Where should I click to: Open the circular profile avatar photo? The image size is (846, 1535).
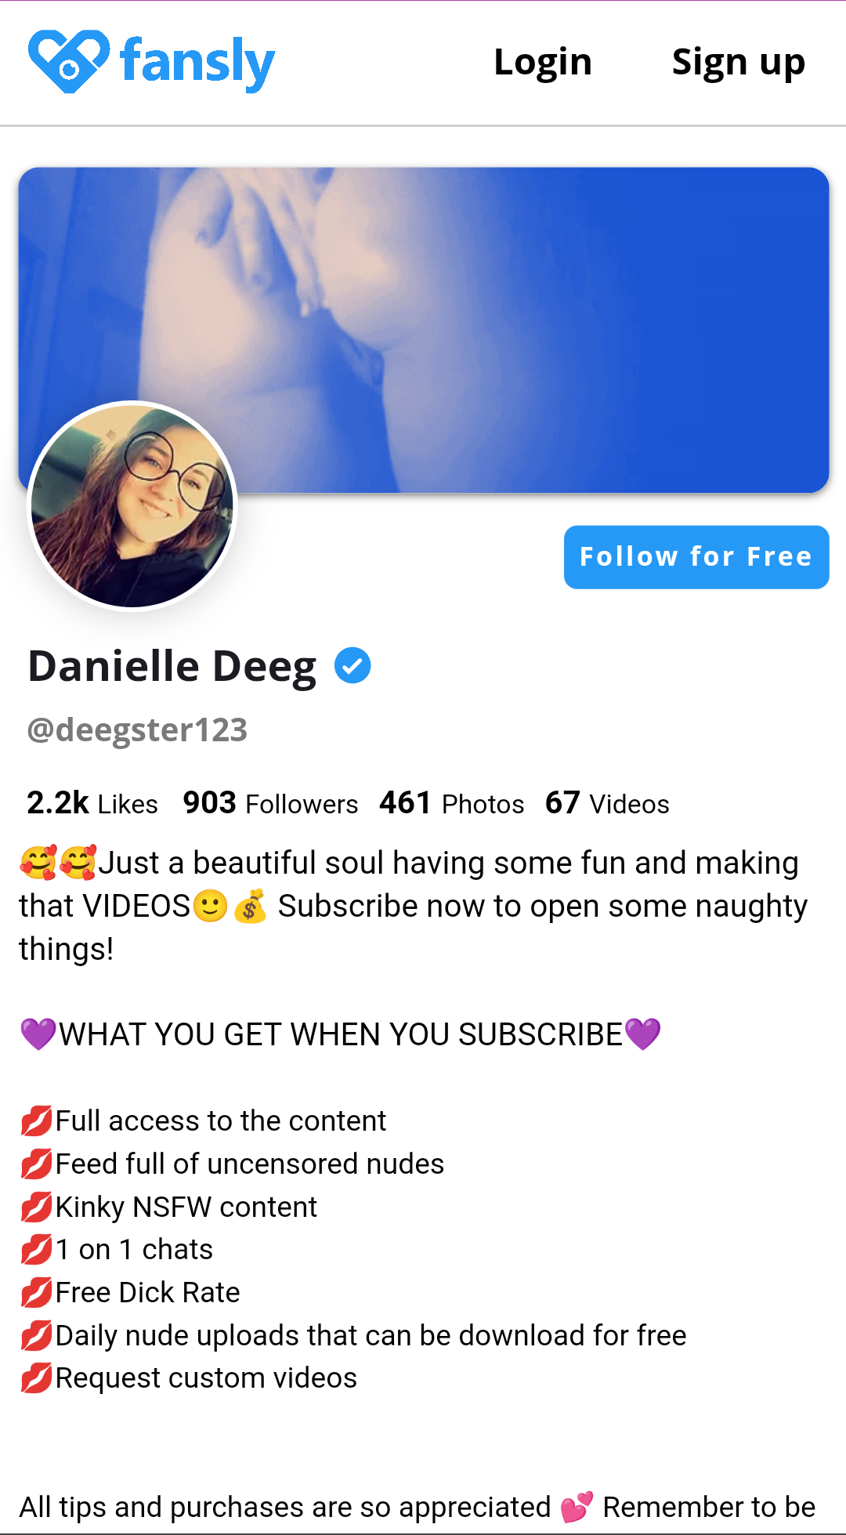132,506
